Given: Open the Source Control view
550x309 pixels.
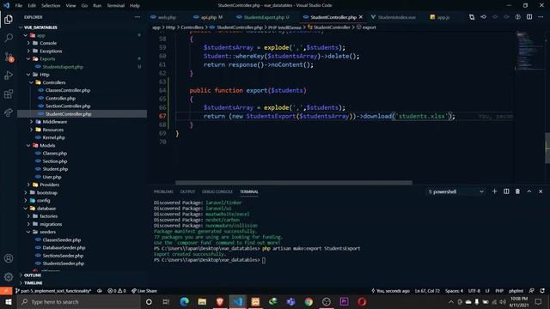Looking at the screenshot, I should [9, 57].
